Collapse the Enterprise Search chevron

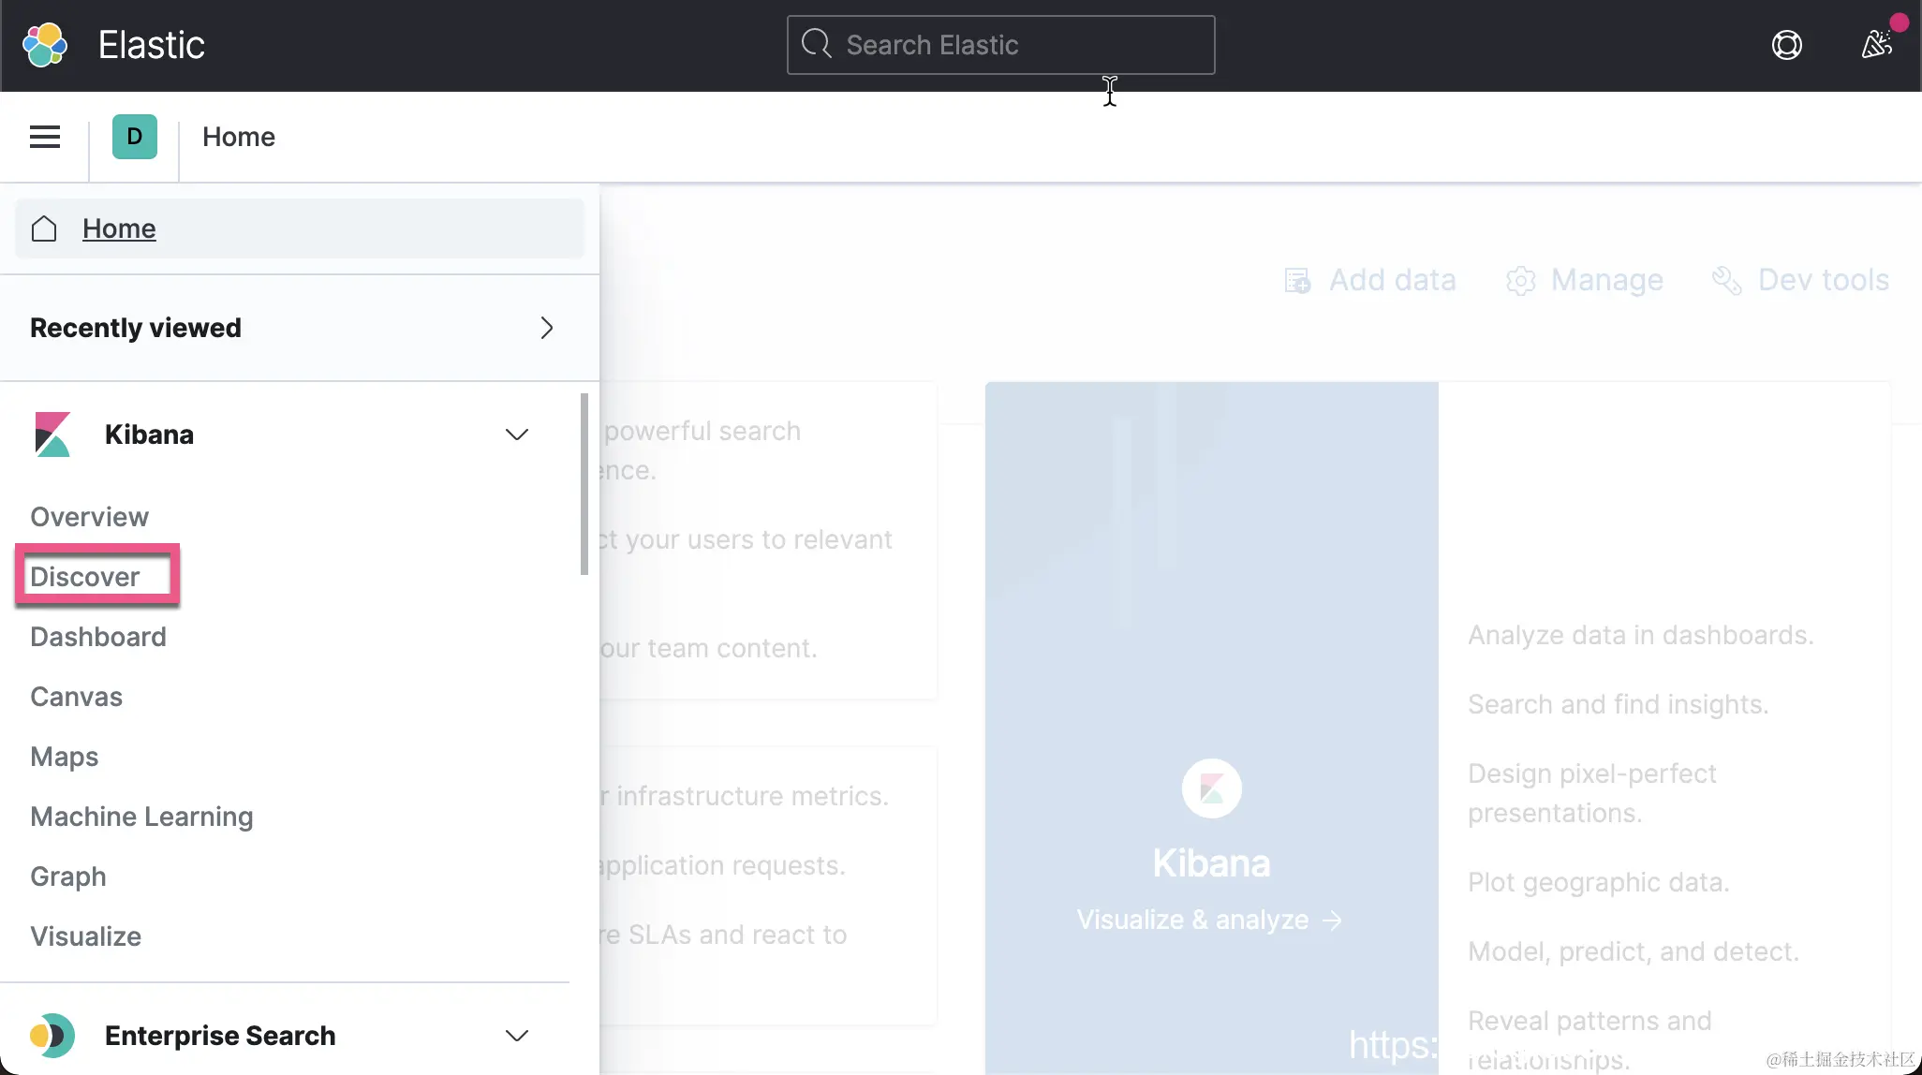click(517, 1036)
